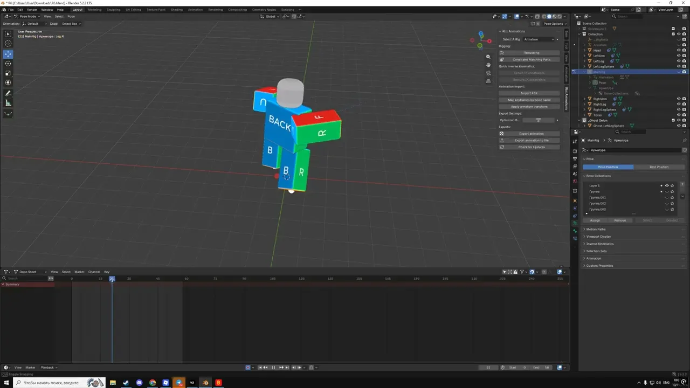Select the Move tool

coord(8,54)
